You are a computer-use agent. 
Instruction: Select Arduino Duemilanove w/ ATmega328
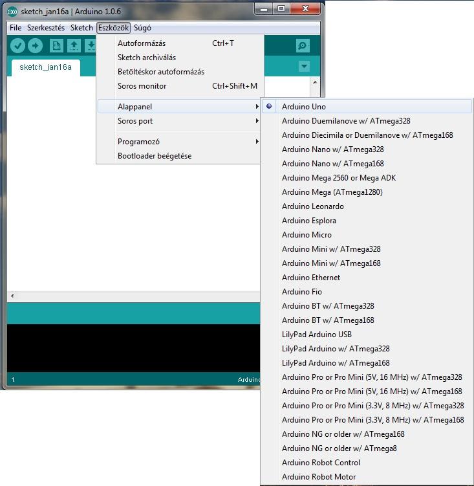[367, 120]
